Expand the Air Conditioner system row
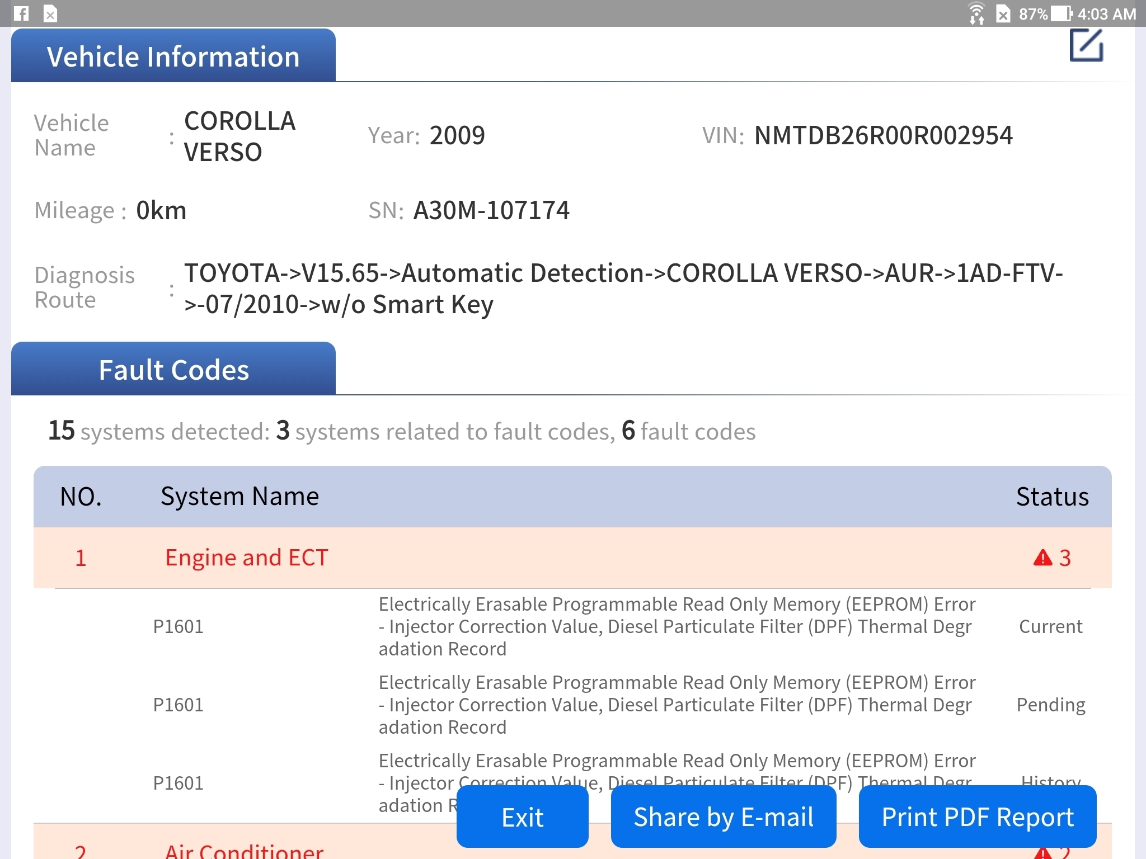The height and width of the screenshot is (859, 1146). (244, 852)
